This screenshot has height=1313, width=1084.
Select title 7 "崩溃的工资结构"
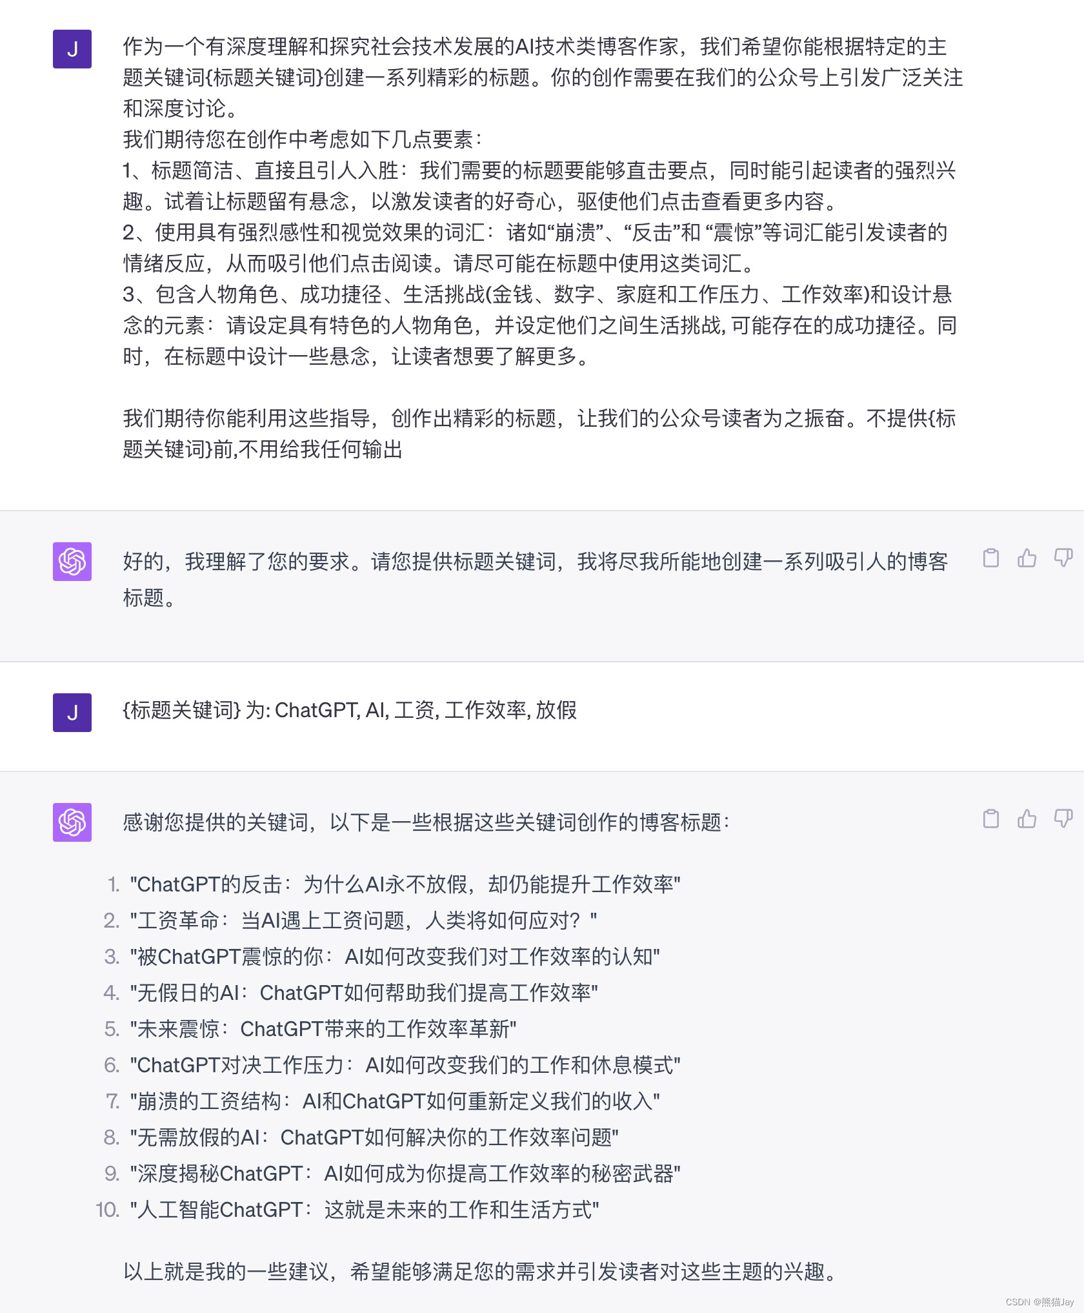pyautogui.click(x=395, y=1101)
